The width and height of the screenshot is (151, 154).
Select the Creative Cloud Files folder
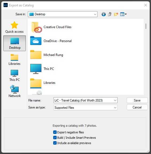coord(51,27)
